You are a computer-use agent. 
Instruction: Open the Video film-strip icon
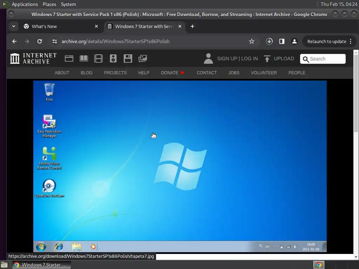click(99, 58)
